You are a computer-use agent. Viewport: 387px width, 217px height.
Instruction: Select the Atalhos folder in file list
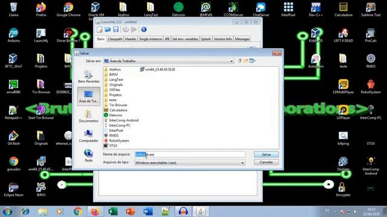[112, 69]
